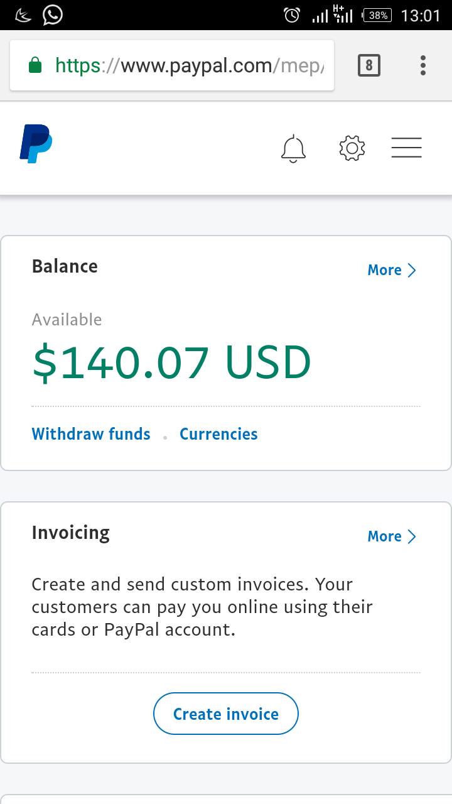Image resolution: width=452 pixels, height=804 pixels.
Task: Tap the alarm clock status icon
Action: pos(292,15)
